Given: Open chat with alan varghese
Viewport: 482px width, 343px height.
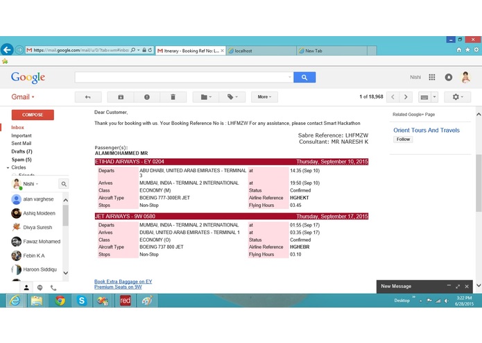Looking at the screenshot, I should 37,199.
